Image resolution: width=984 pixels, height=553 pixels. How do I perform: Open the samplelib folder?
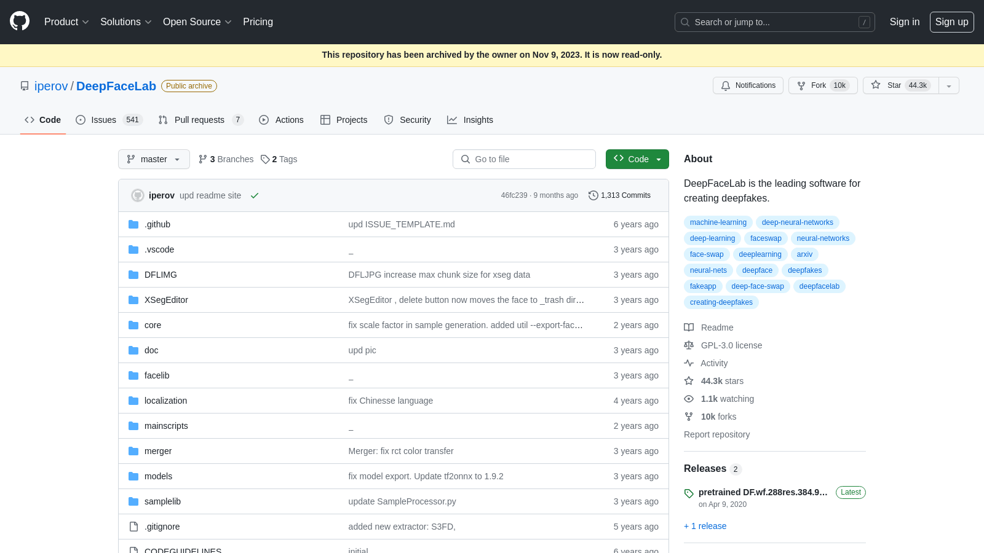(x=162, y=501)
